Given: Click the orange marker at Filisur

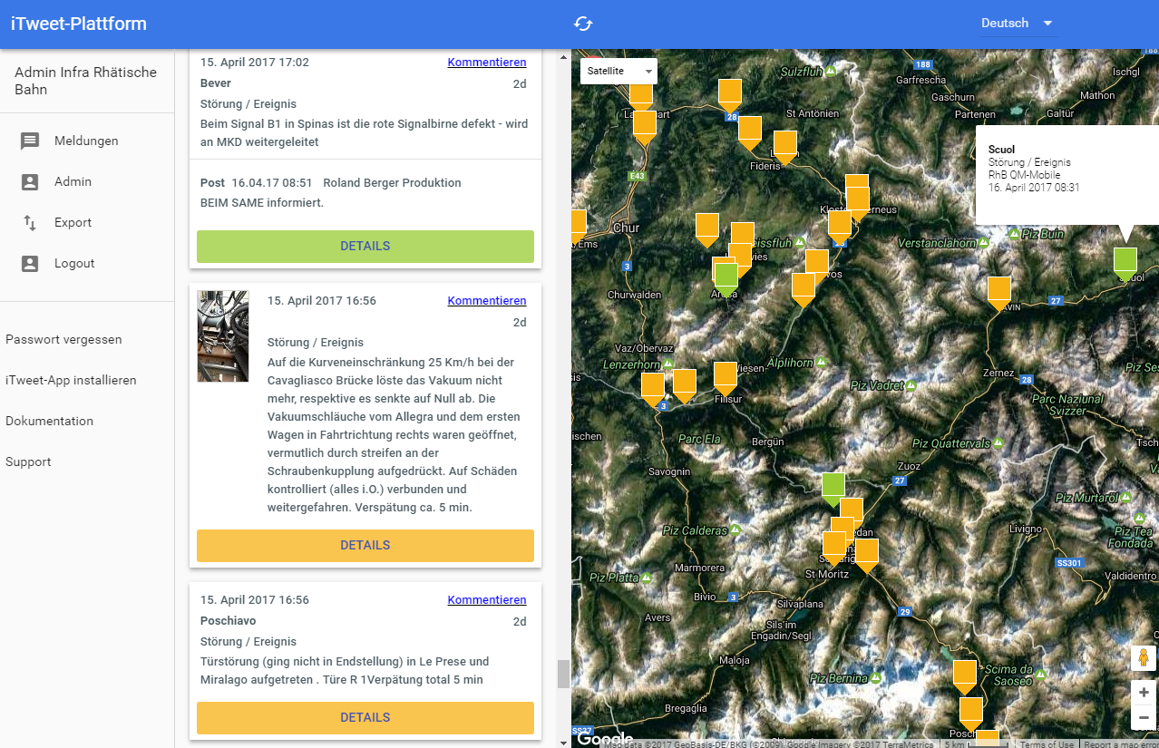Looking at the screenshot, I should tap(726, 378).
